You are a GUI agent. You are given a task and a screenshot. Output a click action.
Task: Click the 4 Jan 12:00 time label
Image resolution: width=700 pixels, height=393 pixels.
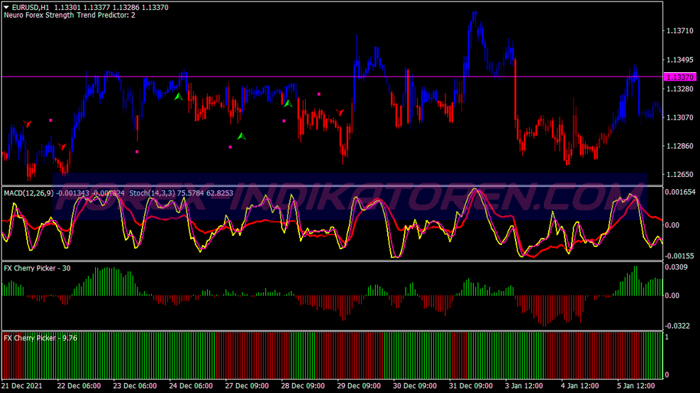tap(580, 385)
